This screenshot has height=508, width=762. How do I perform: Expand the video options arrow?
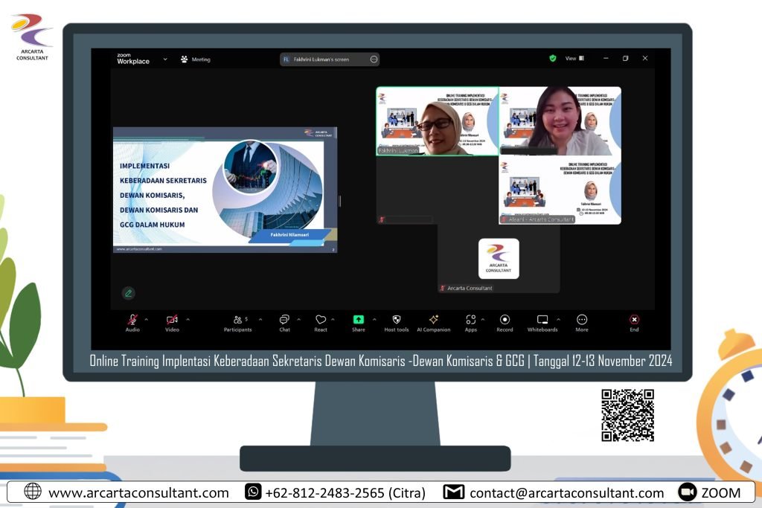pos(188,319)
